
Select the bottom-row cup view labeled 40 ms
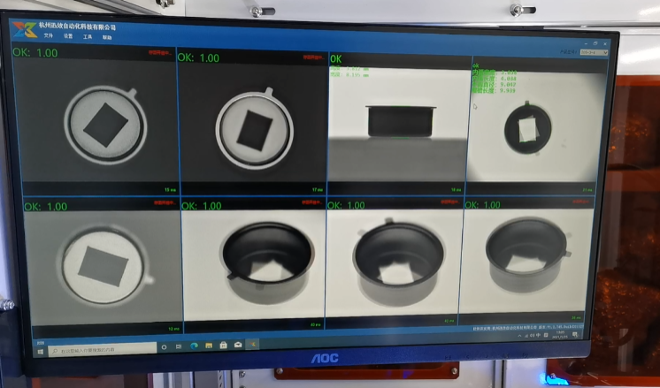[x=254, y=265]
